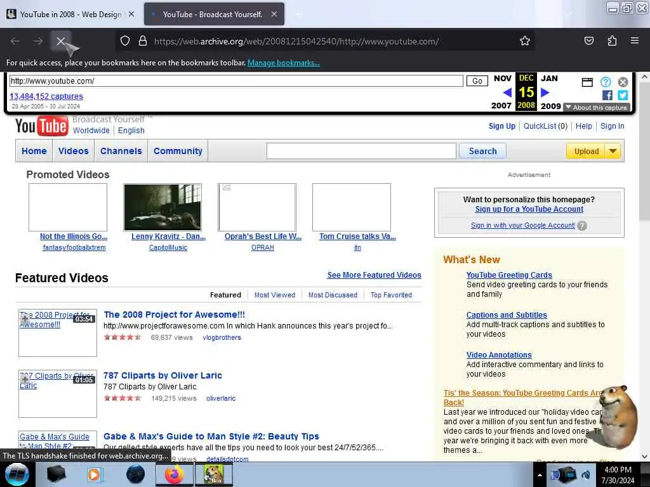650x487 pixels.
Task: Click the volume speaker tray icon
Action: click(586, 475)
